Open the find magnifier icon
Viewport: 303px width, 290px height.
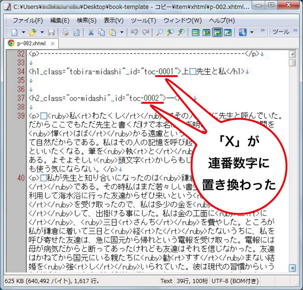point(159,32)
